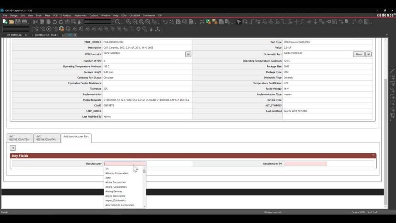The height and width of the screenshot is (223, 396).
Task: Click the Manufacturer PN input field
Action: 306,164
